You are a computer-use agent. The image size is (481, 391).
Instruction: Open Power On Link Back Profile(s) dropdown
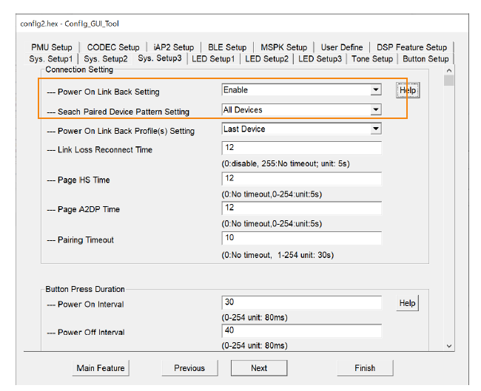pyautogui.click(x=376, y=129)
